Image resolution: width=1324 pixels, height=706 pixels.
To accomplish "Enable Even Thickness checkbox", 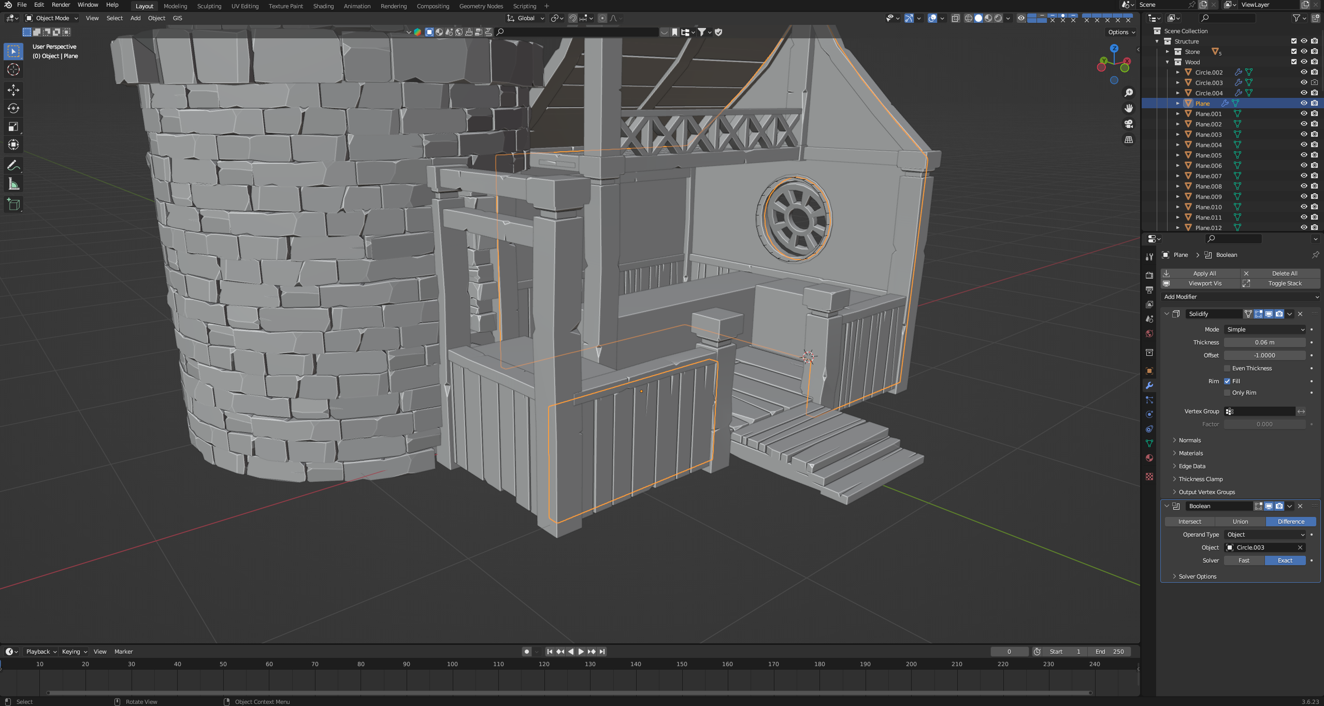I will coord(1227,368).
